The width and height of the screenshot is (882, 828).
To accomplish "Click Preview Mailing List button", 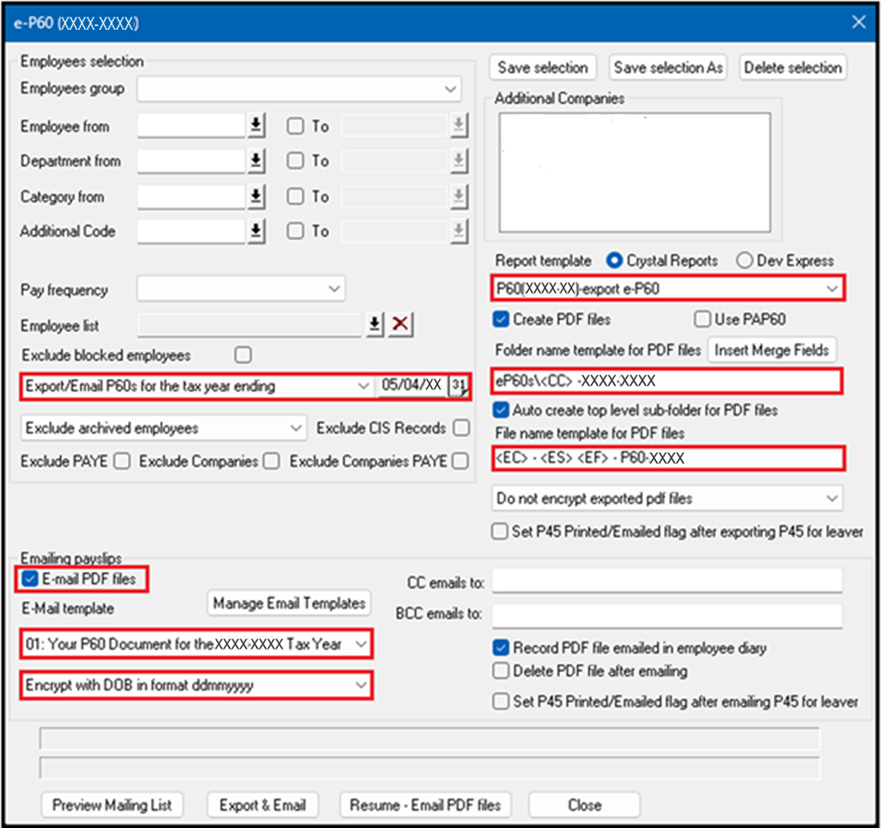I will pyautogui.click(x=112, y=805).
